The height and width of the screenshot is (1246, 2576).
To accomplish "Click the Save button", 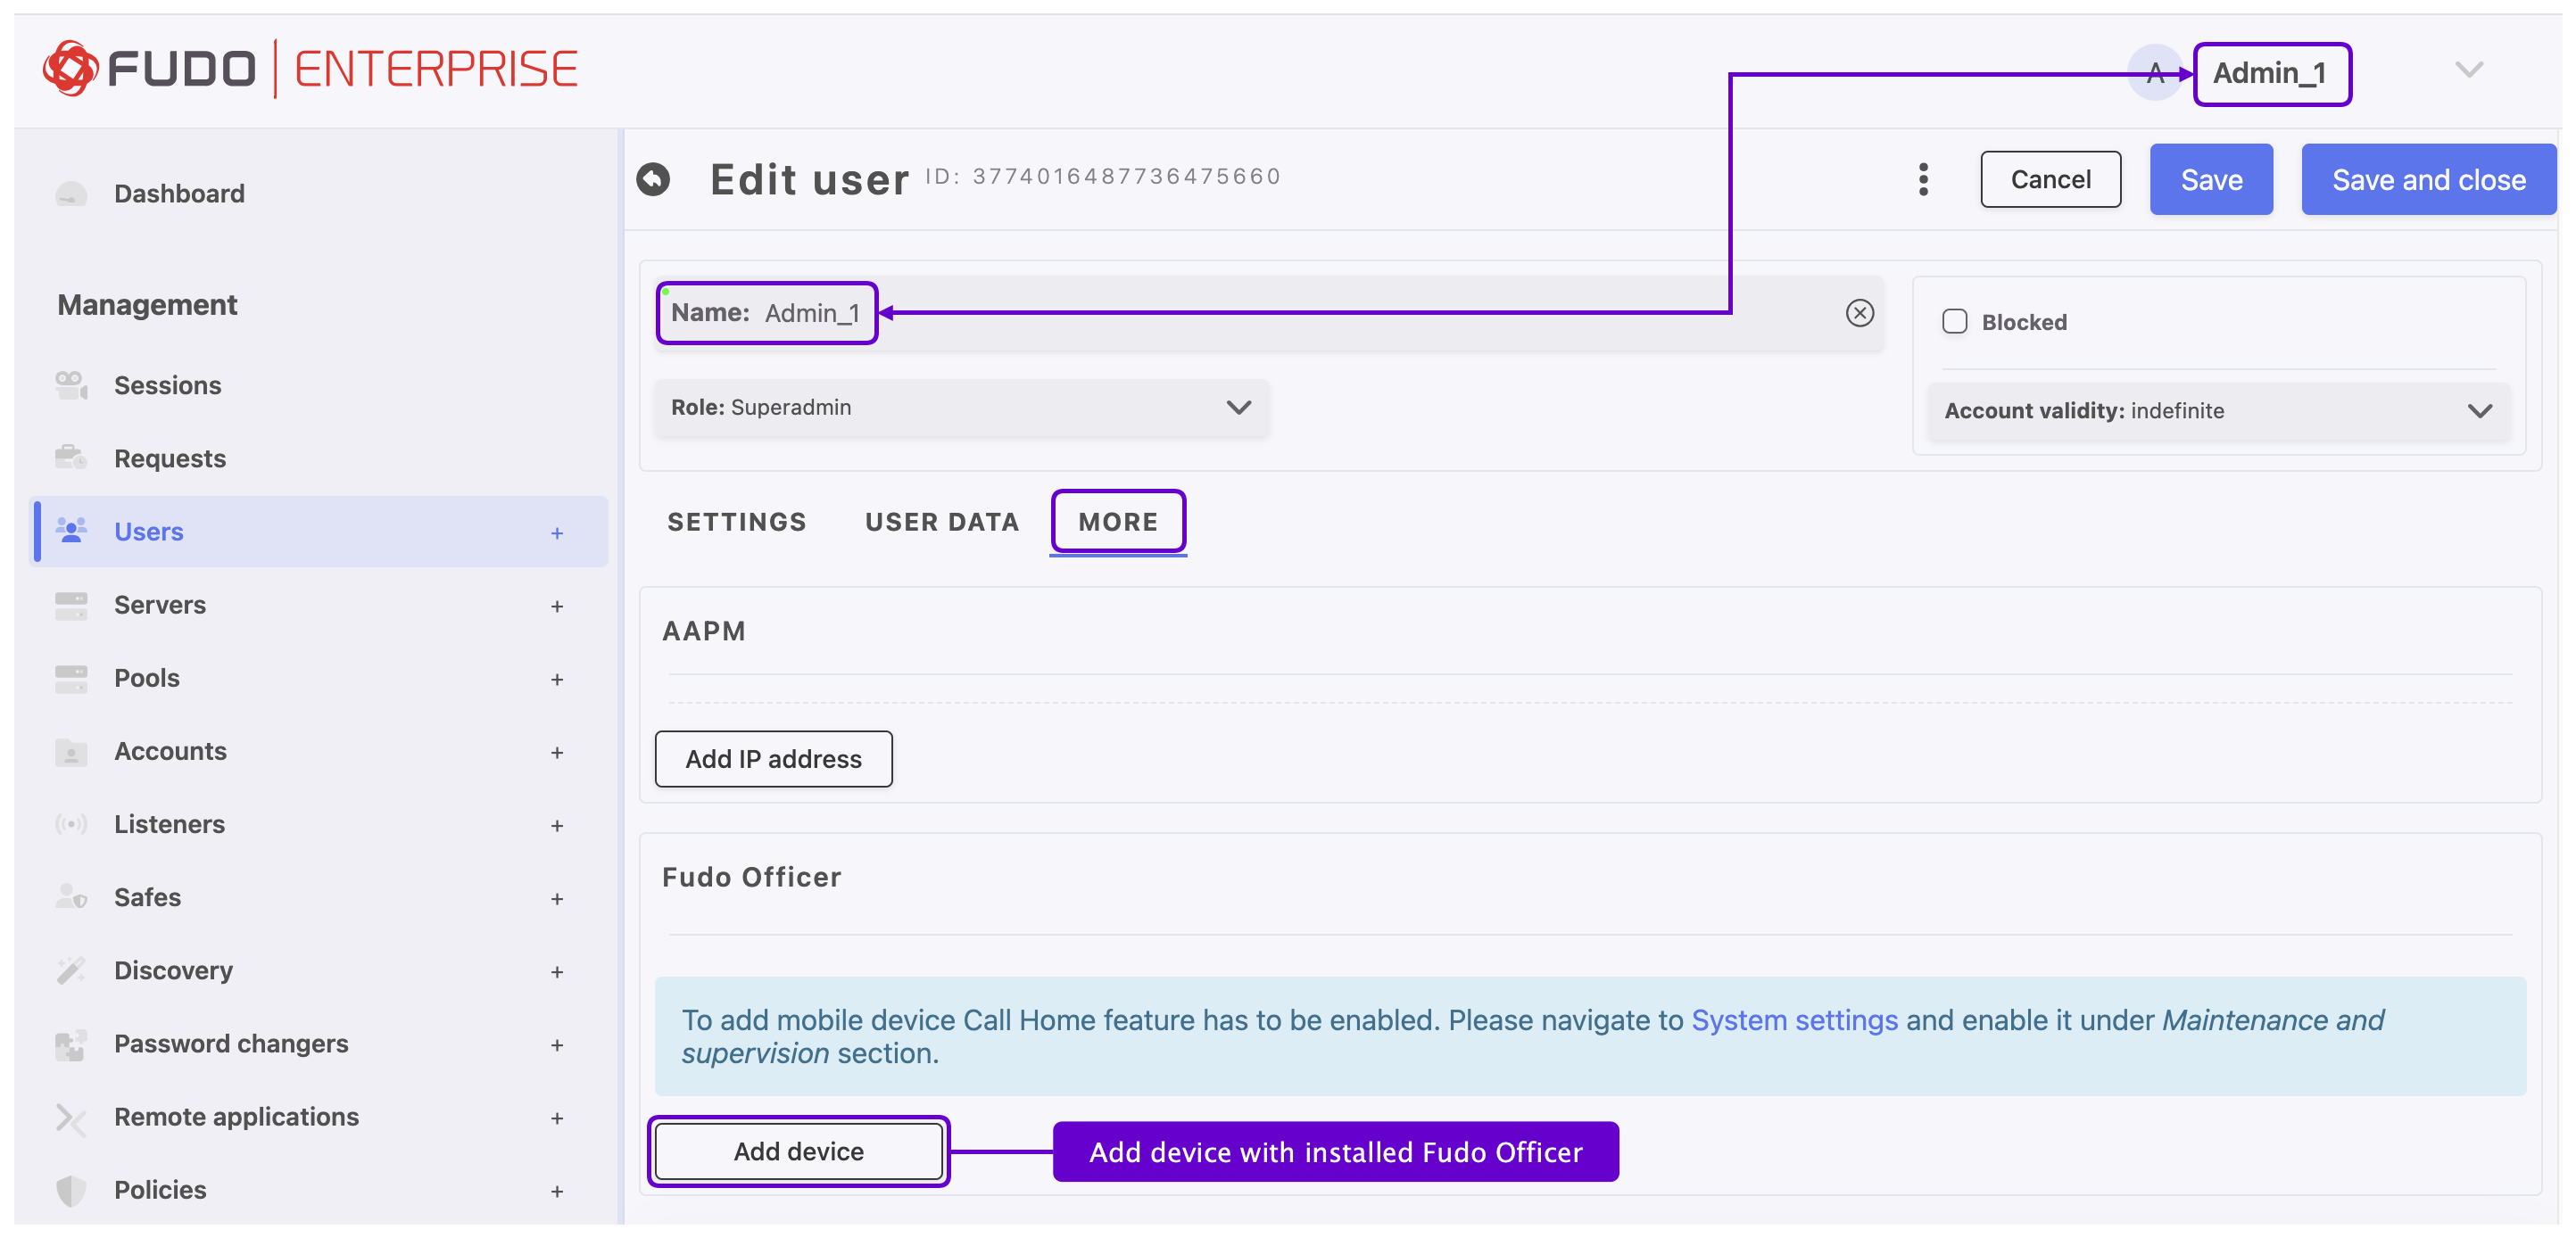I will [x=2211, y=179].
